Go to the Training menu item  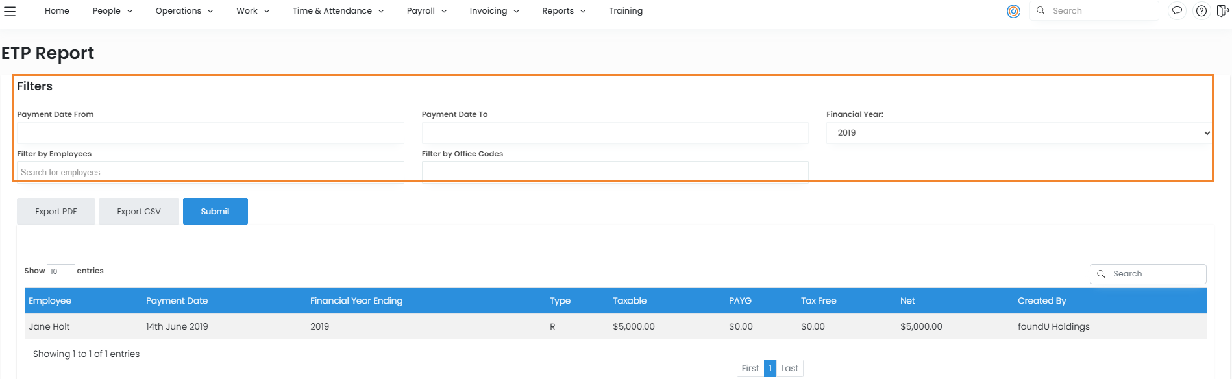626,11
